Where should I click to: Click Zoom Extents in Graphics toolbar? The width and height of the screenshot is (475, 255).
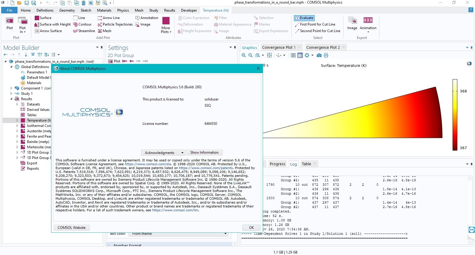tap(270, 55)
